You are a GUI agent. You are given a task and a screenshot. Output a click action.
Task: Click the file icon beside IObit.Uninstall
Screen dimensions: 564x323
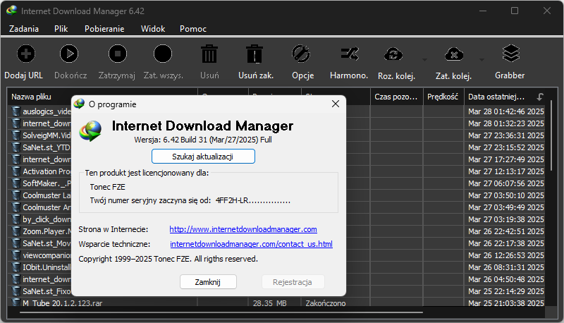coord(16,267)
